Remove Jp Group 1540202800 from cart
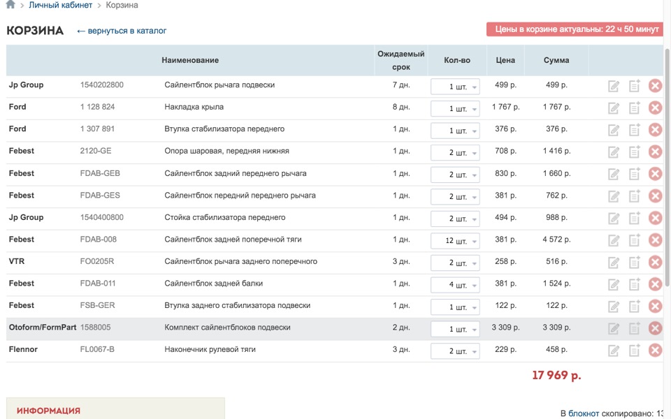 655,86
